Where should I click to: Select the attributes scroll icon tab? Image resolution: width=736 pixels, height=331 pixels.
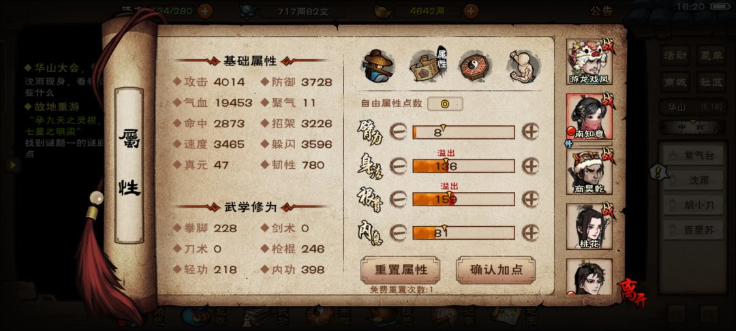point(427,65)
